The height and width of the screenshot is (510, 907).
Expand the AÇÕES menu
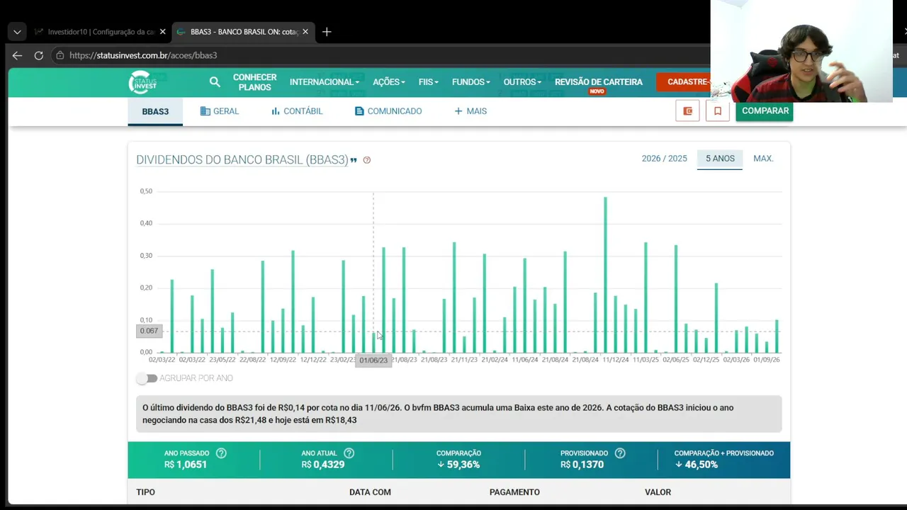click(x=389, y=82)
